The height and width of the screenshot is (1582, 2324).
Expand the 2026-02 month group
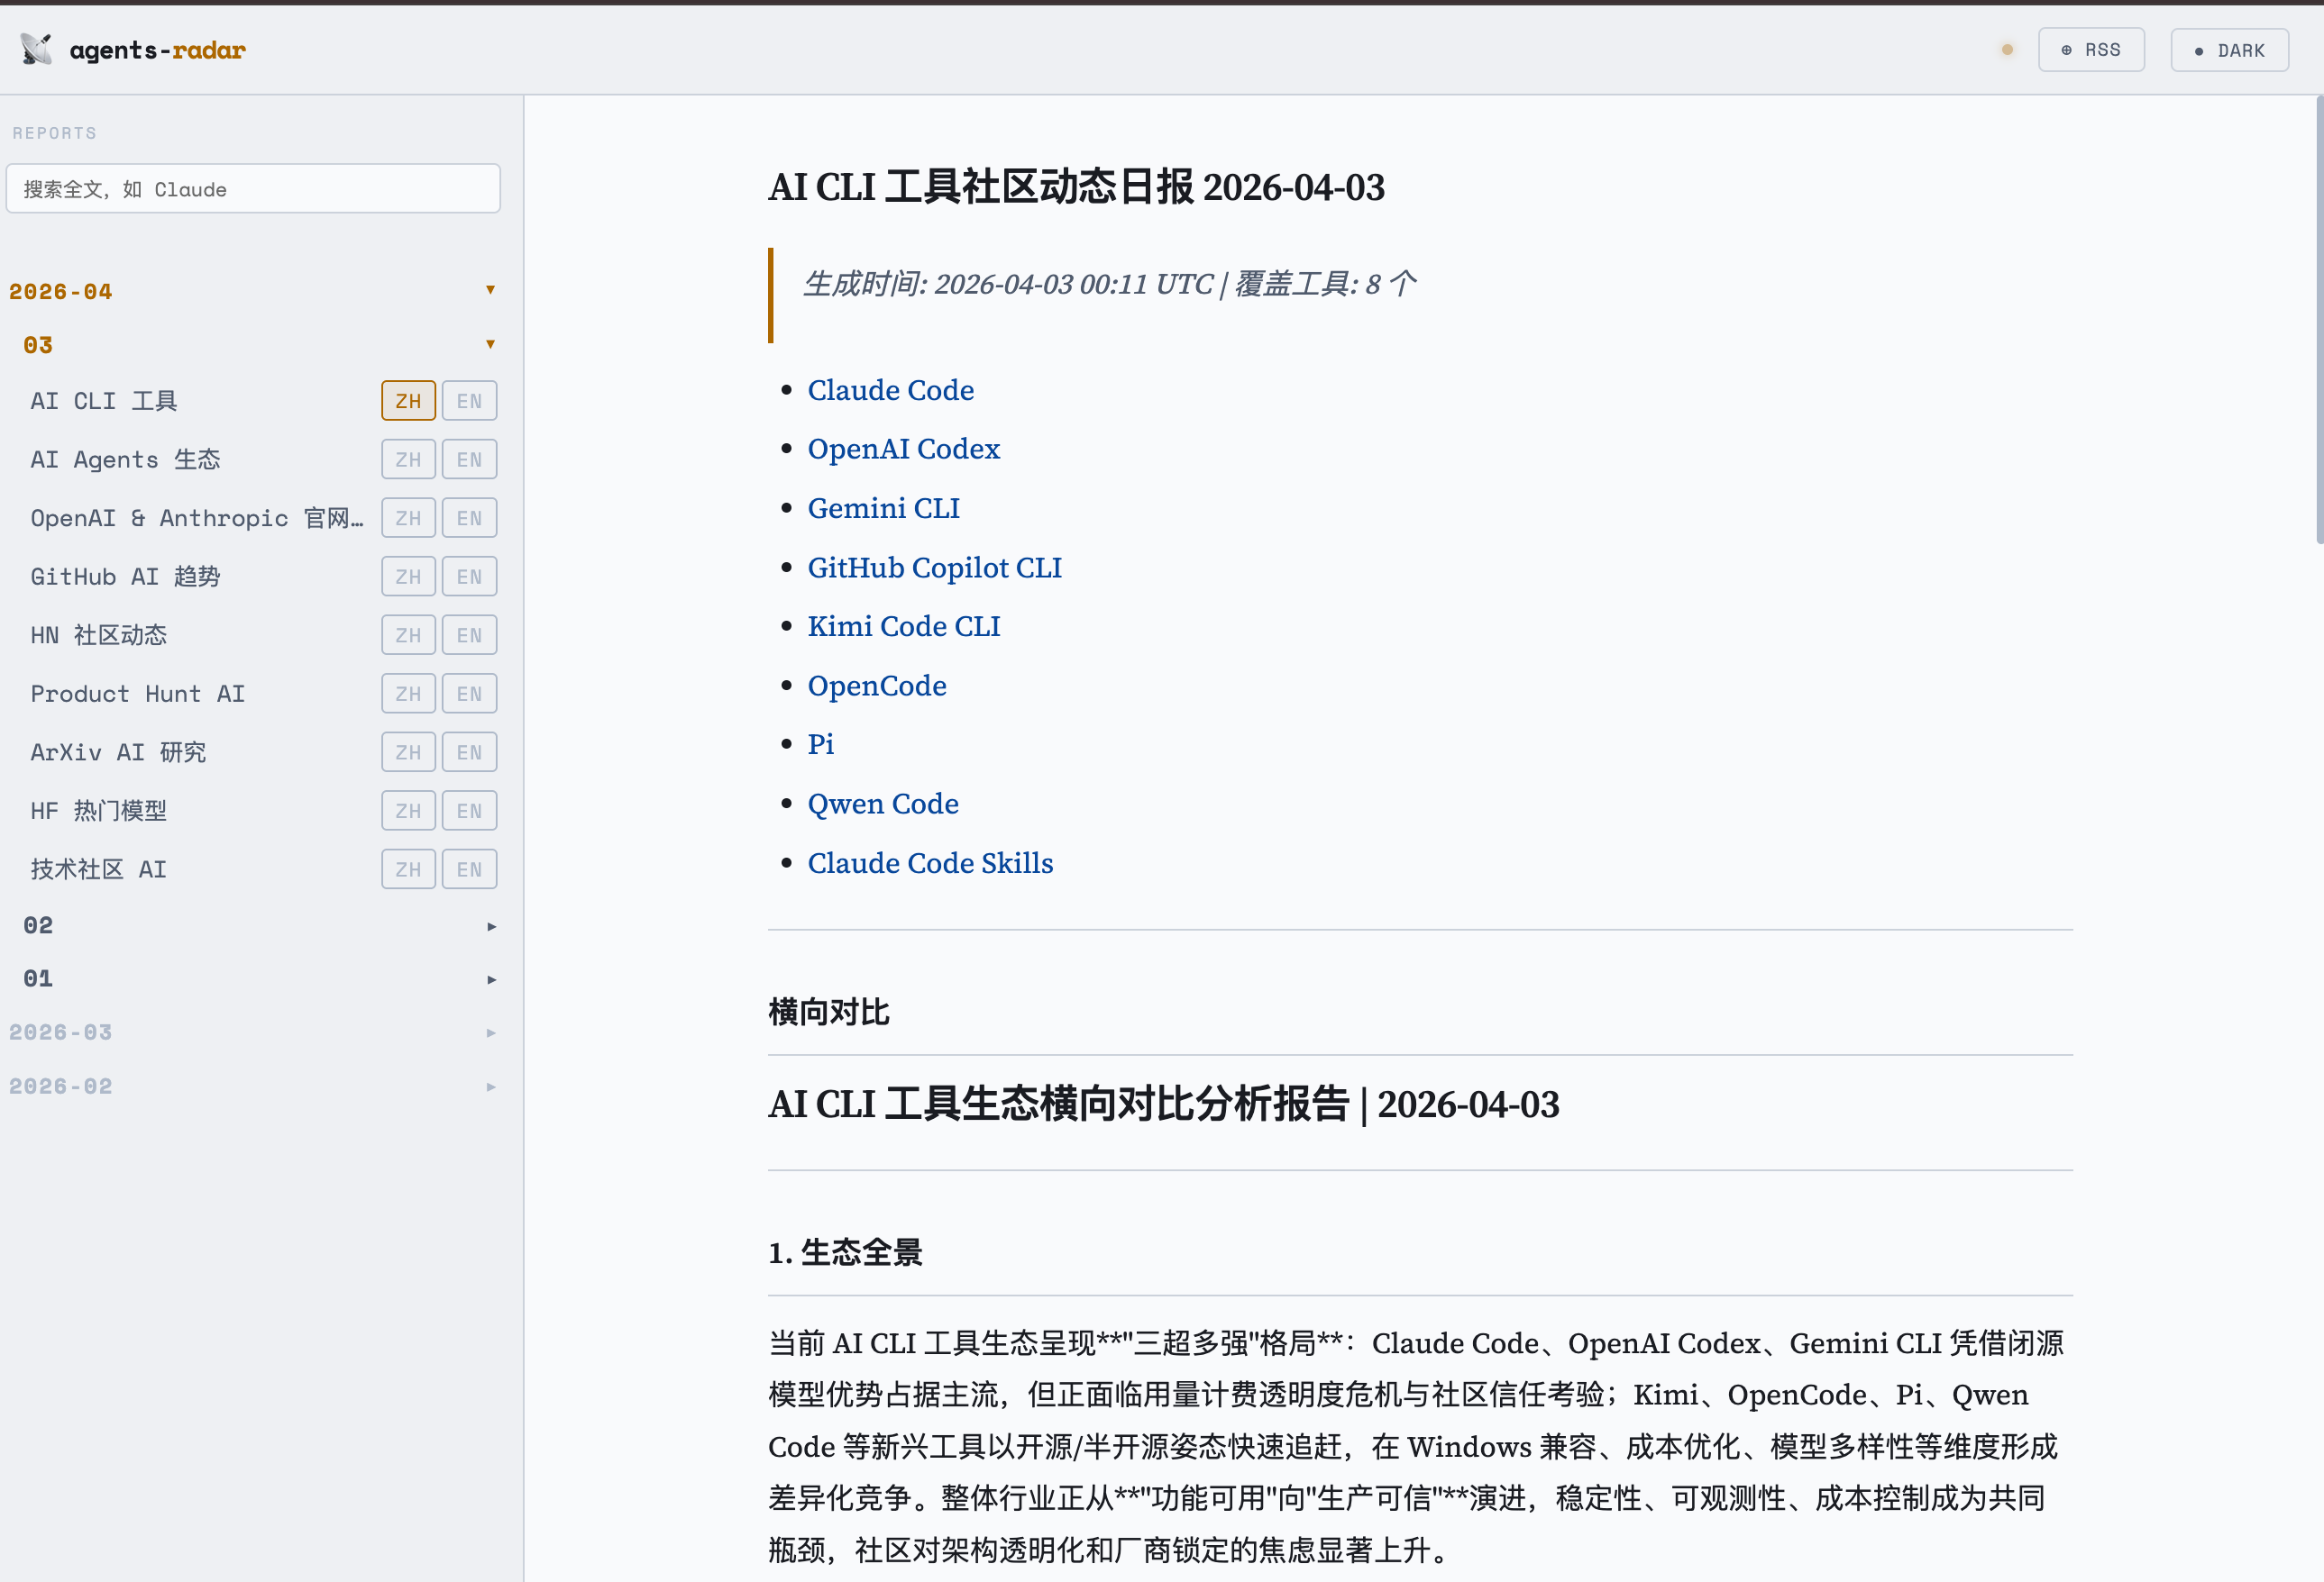[253, 1086]
